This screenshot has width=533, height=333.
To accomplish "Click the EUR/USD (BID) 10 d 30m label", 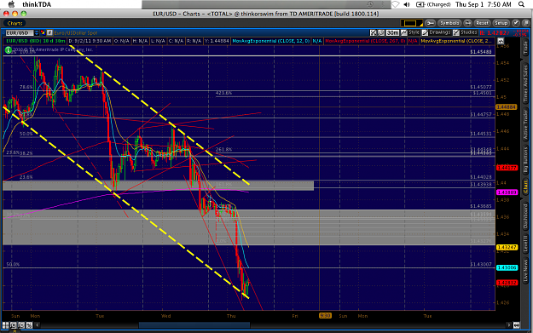I will click(x=36, y=41).
